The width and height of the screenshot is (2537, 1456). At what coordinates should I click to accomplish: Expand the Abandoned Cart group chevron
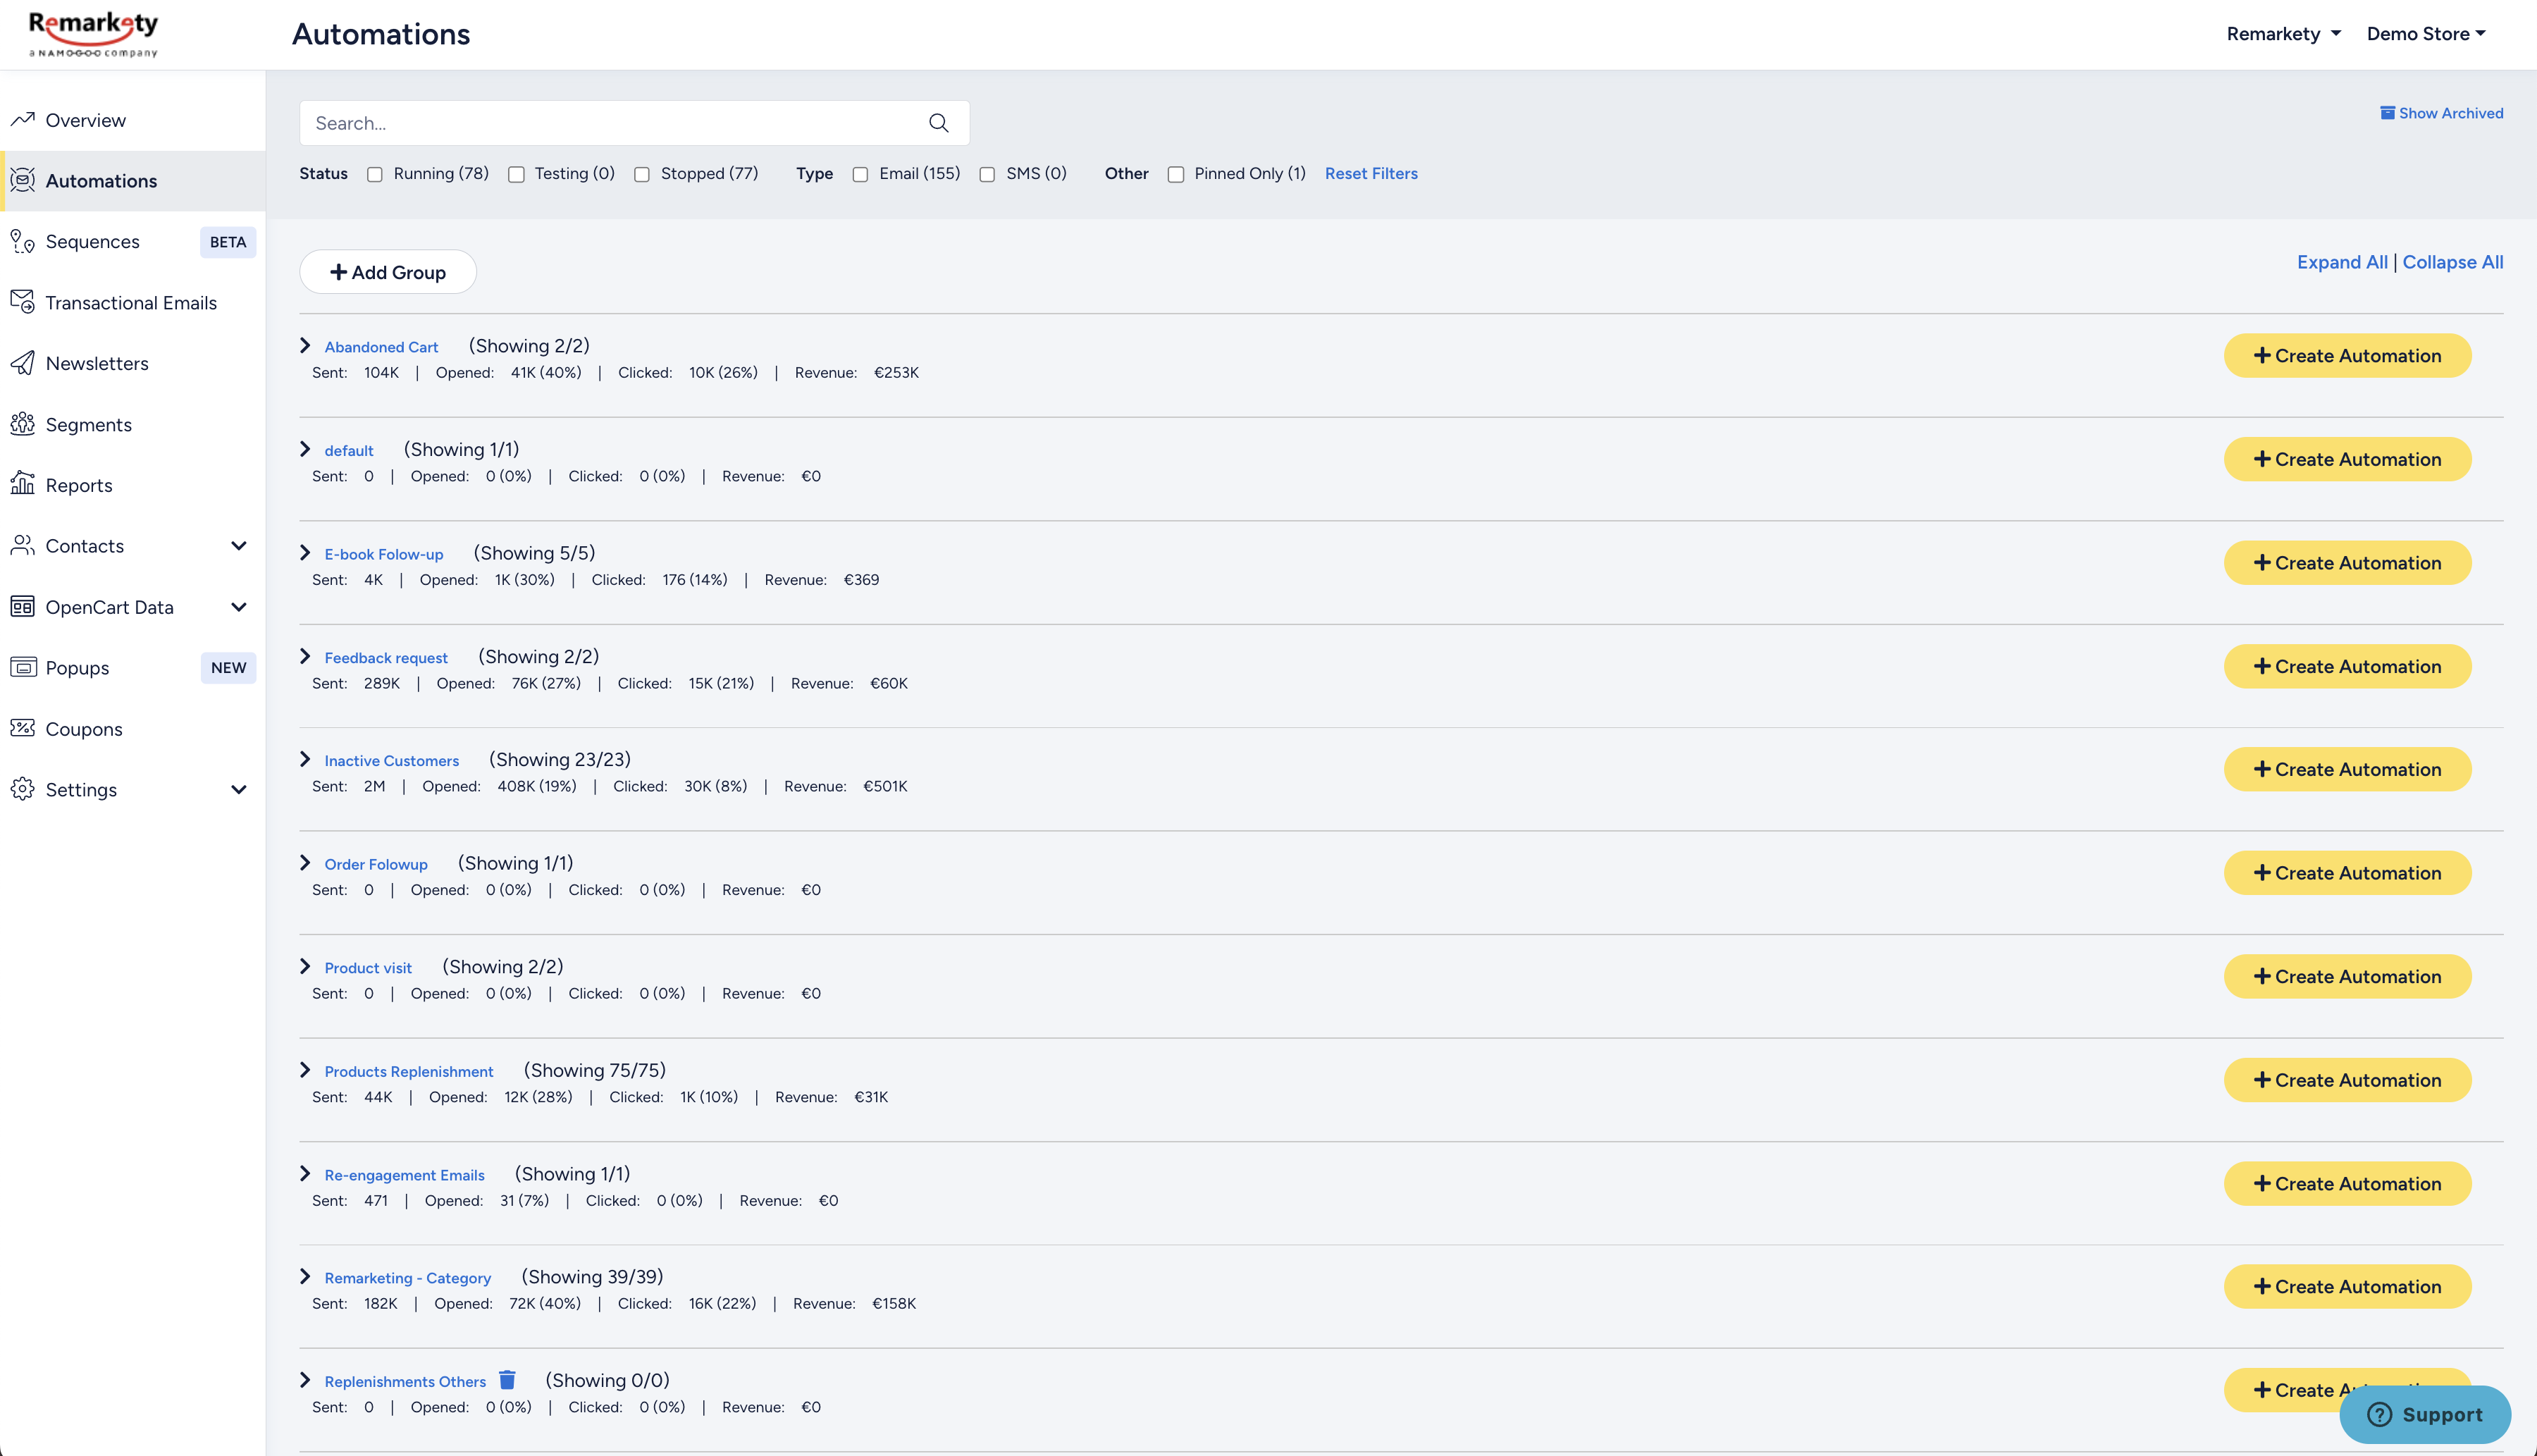click(x=305, y=346)
